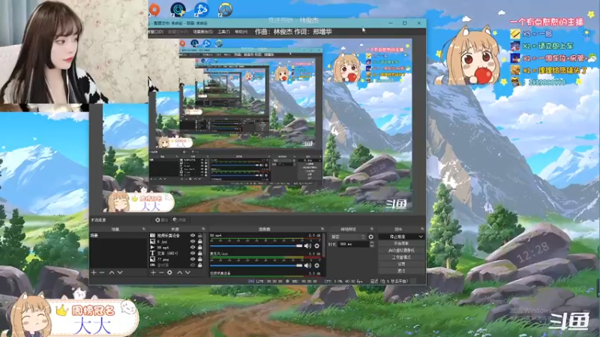
Task: Open scene transition properties gear
Action: coord(370,237)
